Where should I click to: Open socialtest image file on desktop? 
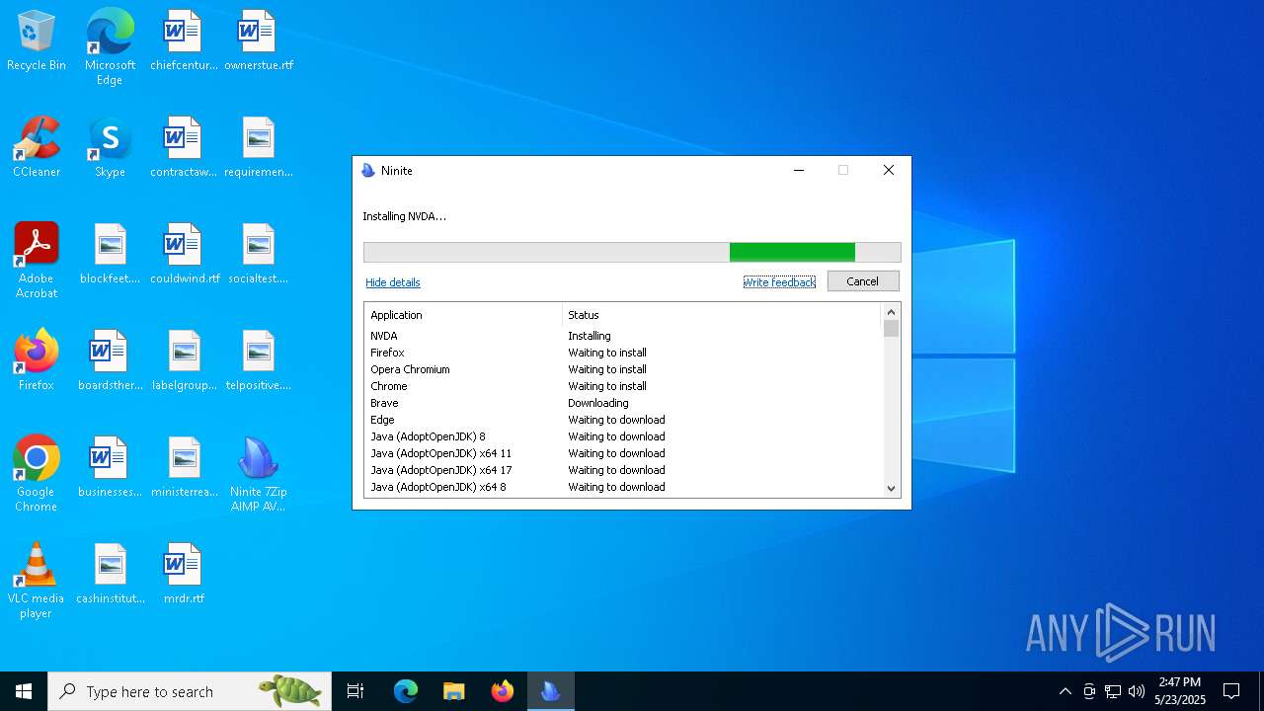(259, 254)
